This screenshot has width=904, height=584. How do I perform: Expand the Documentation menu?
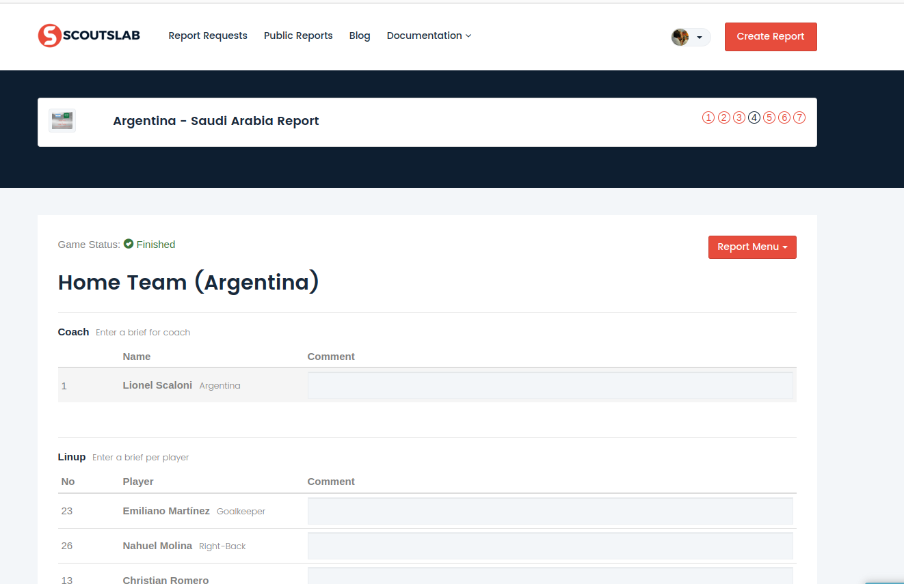429,36
